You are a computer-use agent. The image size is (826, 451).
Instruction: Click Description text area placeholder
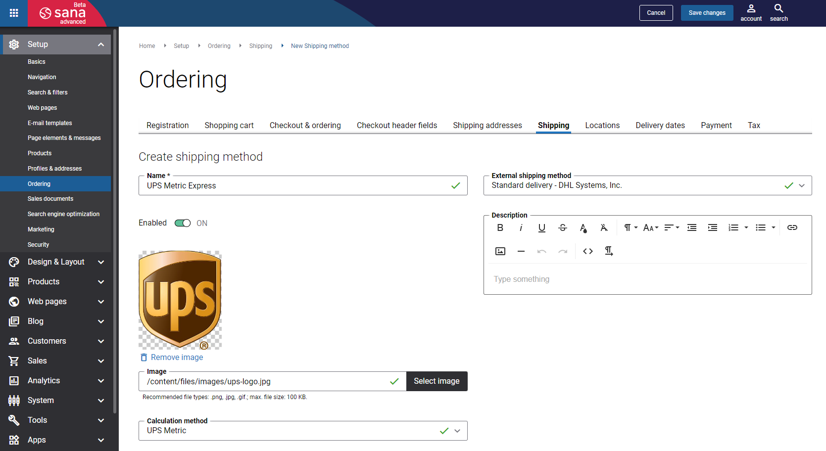(521, 279)
